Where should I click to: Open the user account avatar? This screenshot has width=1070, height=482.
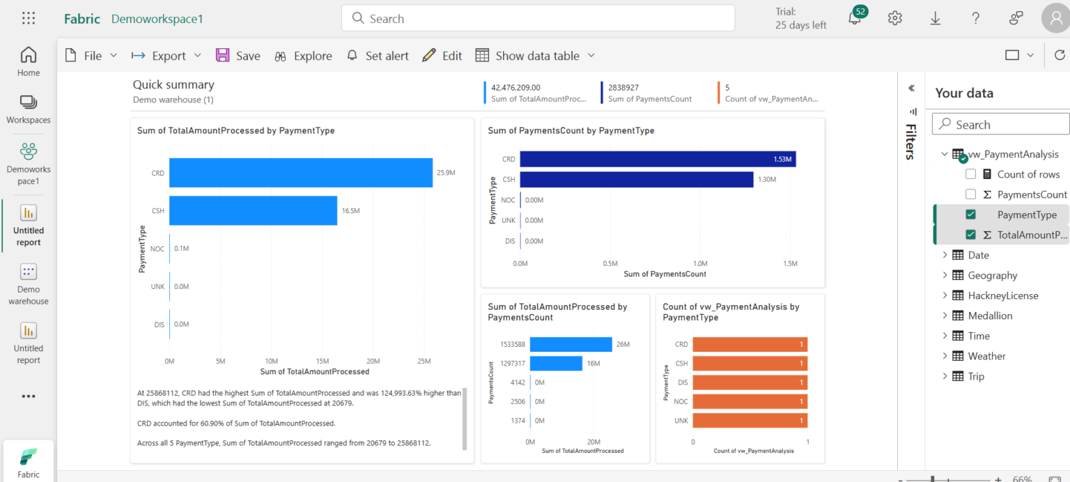tap(1055, 19)
